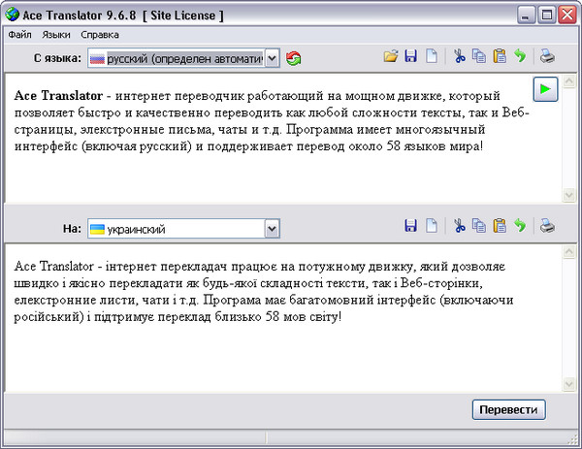Click the swap languages icon

pos(293,59)
